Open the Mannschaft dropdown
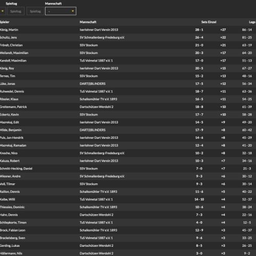This screenshot has width=256, height=256. tap(60, 11)
